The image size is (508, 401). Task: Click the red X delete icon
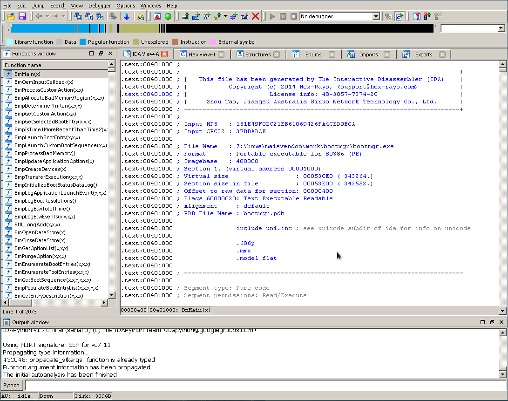pos(256,16)
